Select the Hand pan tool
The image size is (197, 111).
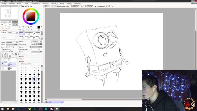[x=28, y=30]
